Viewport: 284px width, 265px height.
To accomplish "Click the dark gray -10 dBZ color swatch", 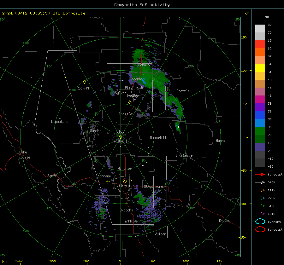I will pos(260,162).
